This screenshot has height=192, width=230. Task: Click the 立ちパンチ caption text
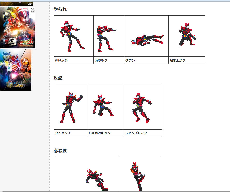[63, 133]
